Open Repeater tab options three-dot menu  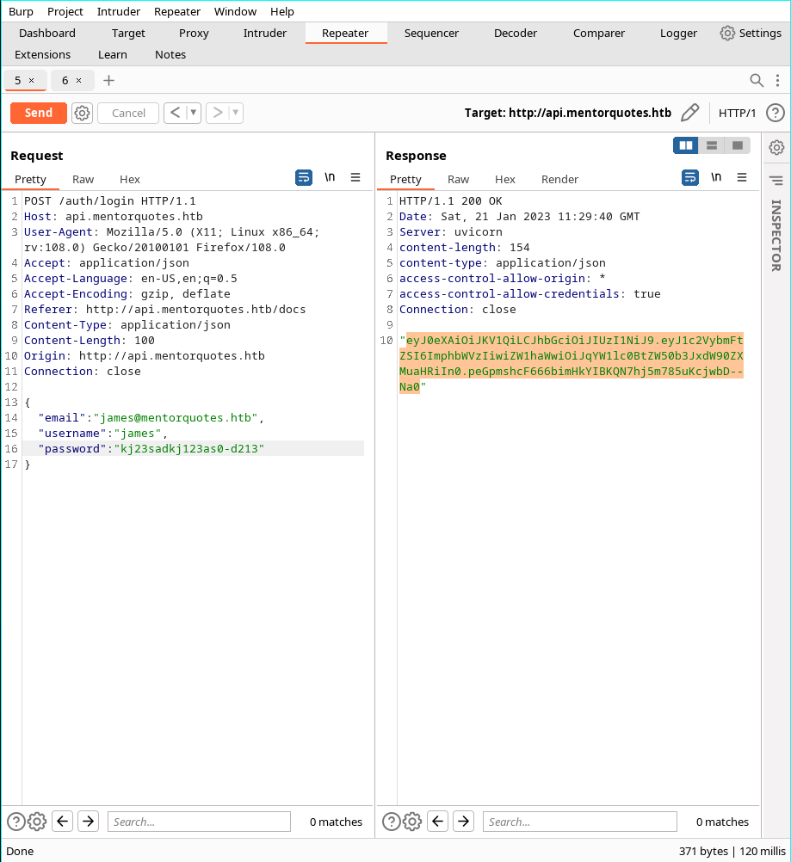(x=777, y=80)
